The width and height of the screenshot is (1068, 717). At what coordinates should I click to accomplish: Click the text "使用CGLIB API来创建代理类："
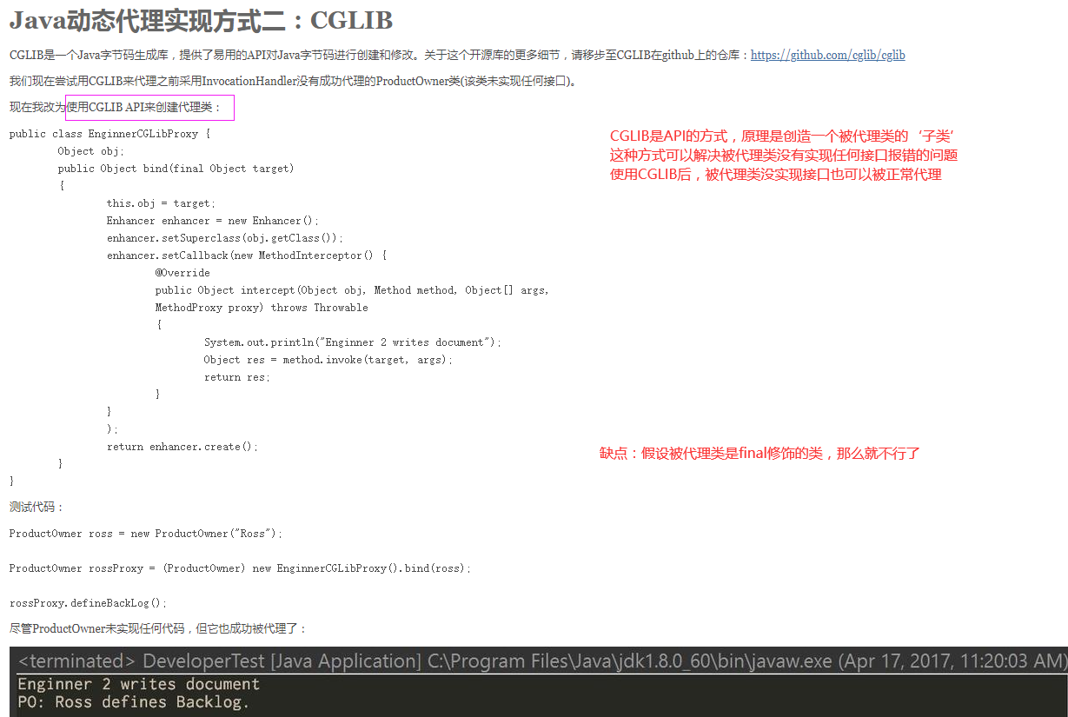pyautogui.click(x=145, y=108)
